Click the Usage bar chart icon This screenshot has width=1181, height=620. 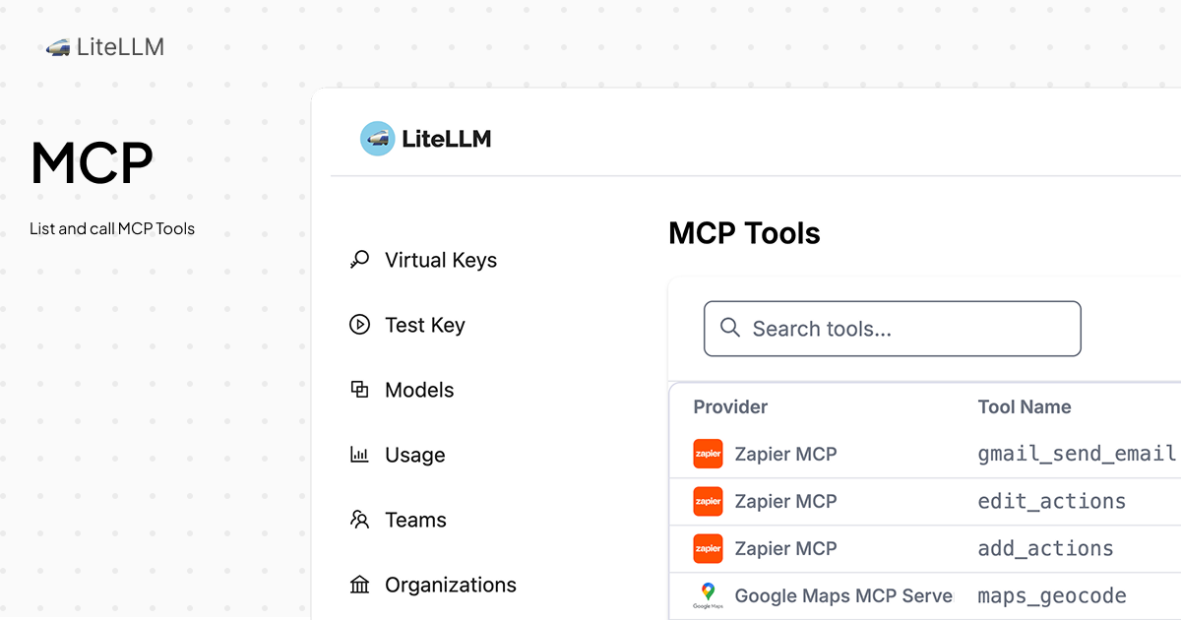pyautogui.click(x=359, y=455)
